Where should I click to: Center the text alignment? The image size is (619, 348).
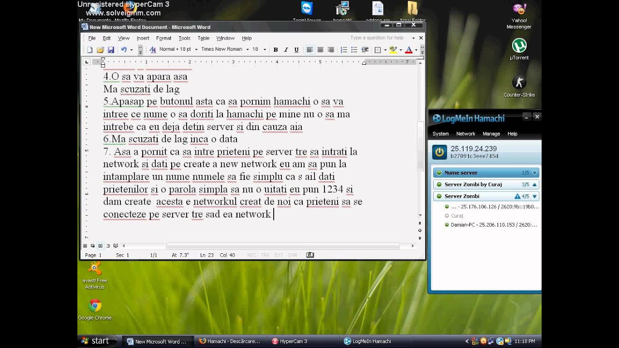coord(320,50)
